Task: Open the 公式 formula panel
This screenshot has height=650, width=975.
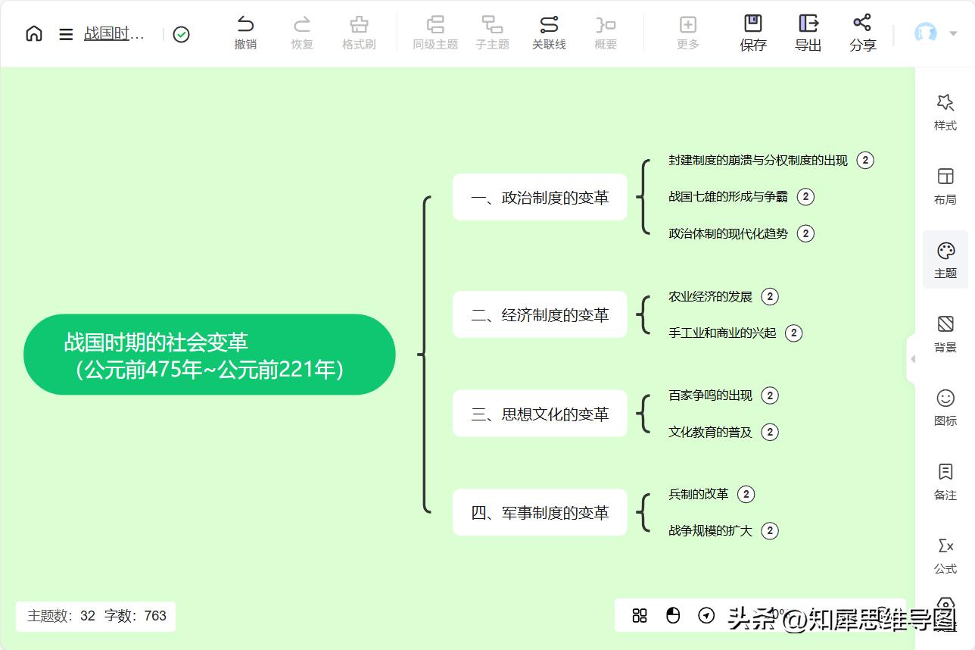Action: tap(944, 556)
